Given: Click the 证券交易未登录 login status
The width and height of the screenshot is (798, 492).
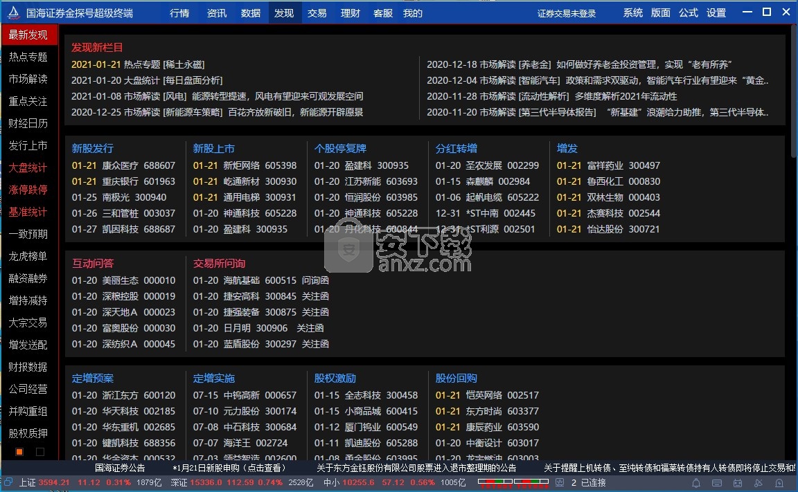Looking at the screenshot, I should click(x=567, y=14).
